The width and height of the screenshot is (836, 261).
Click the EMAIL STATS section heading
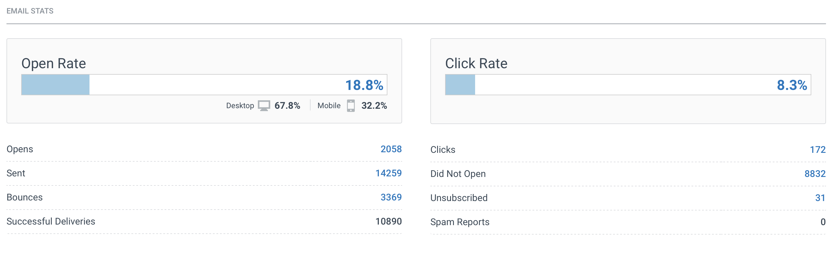pyautogui.click(x=30, y=11)
